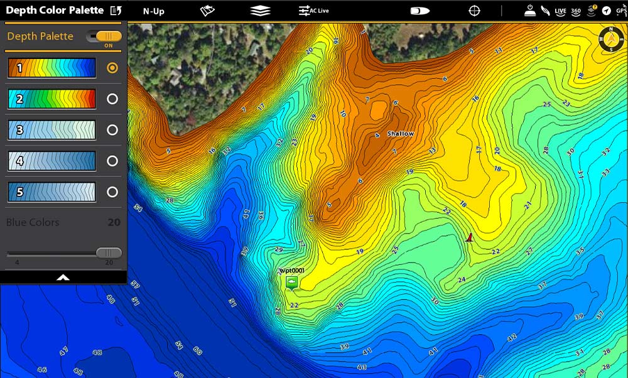Turn off the Depth Palette switch

(104, 36)
